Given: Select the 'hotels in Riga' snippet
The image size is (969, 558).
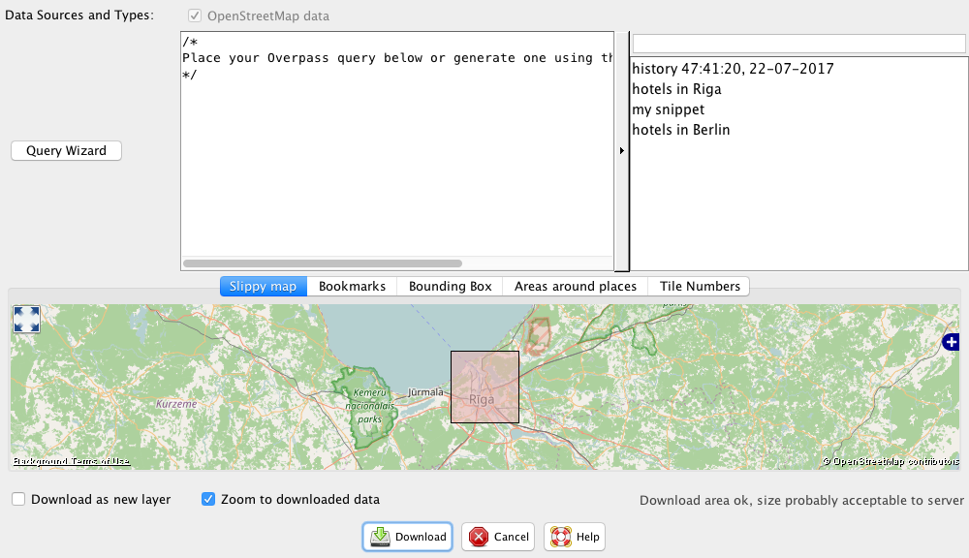Looking at the screenshot, I should pos(676,89).
